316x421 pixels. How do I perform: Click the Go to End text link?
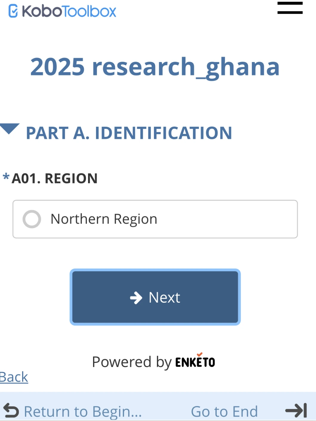click(x=224, y=411)
